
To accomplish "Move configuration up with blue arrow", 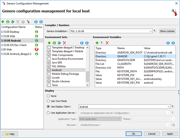I will coord(36,22).
